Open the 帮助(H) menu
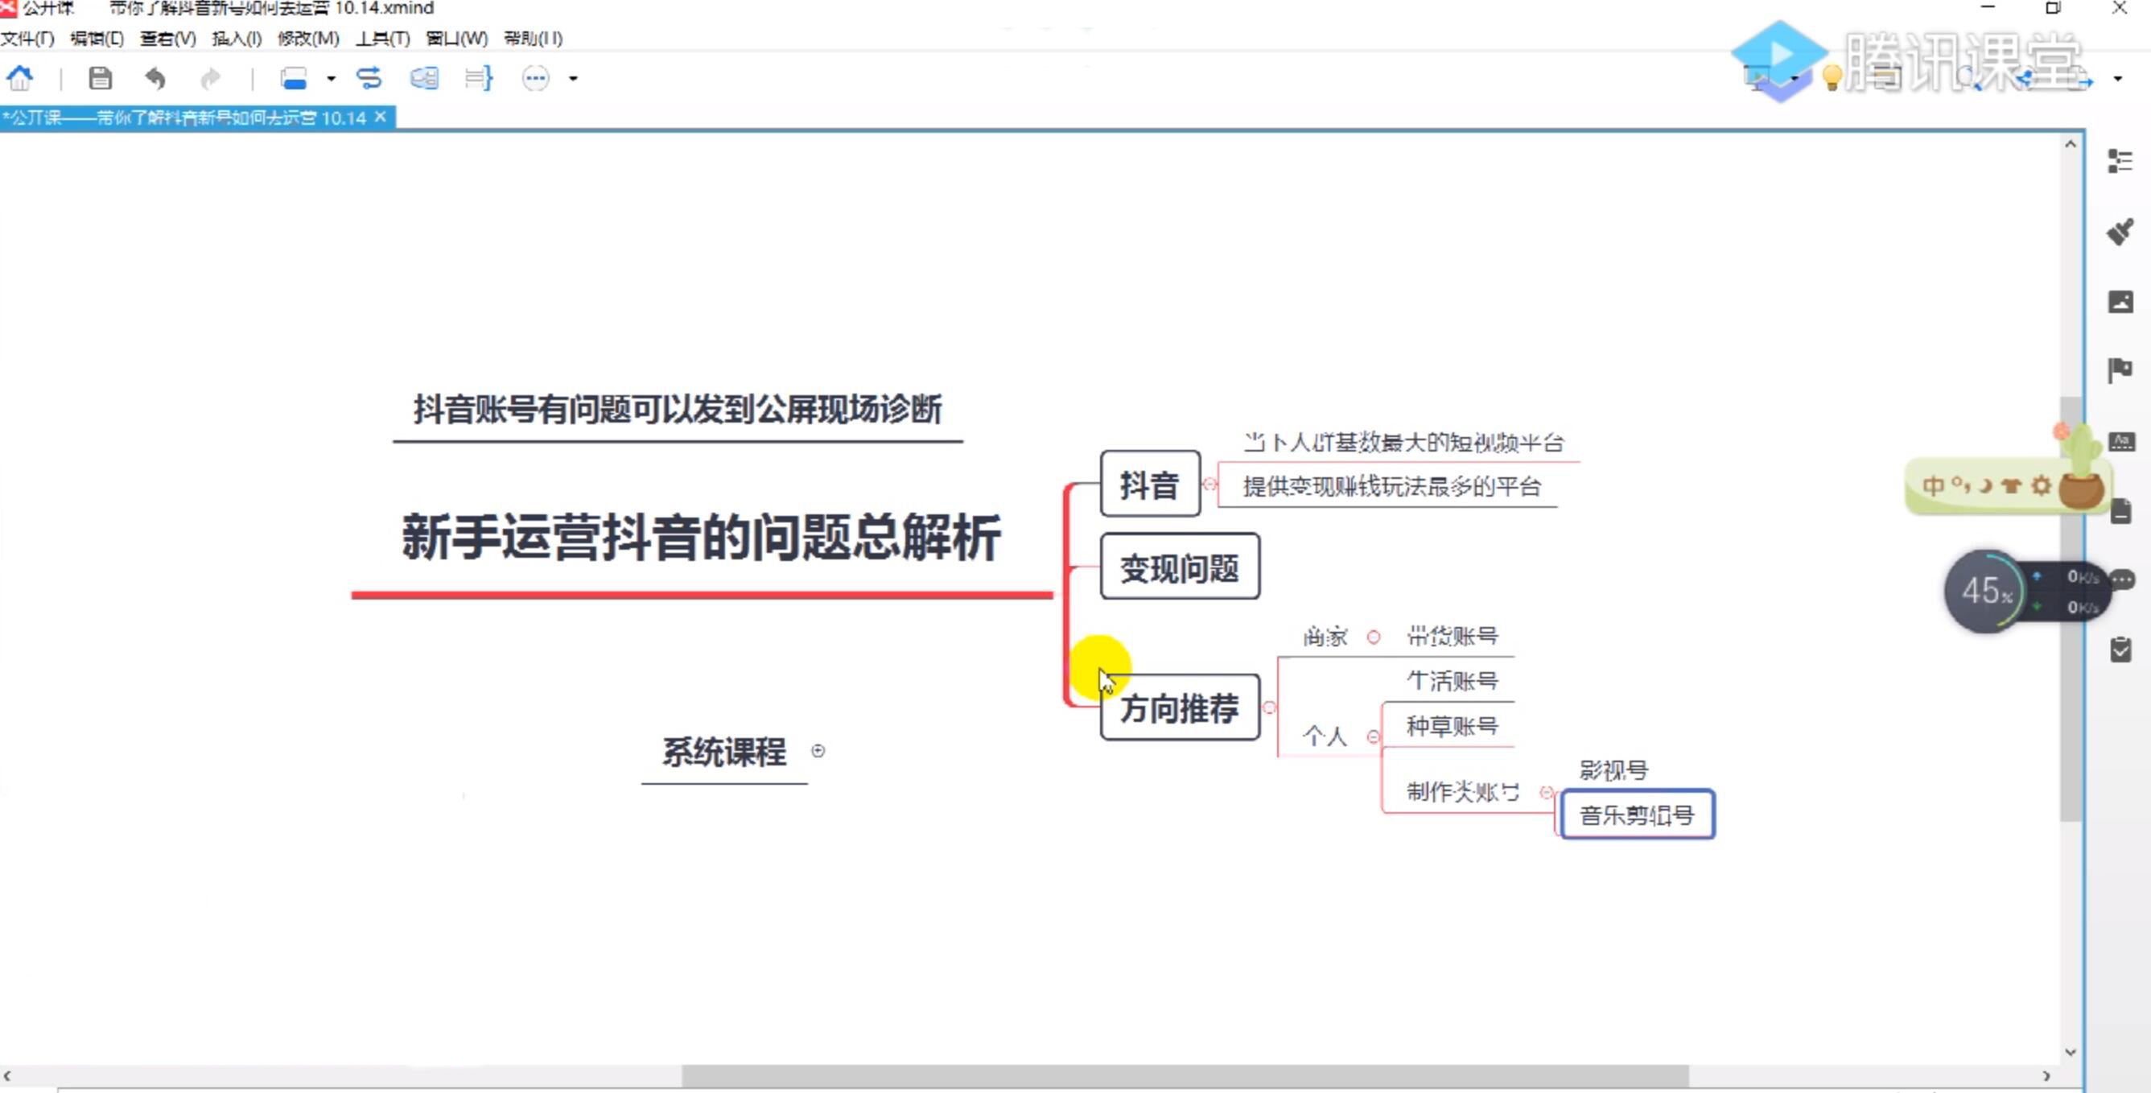 tap(534, 39)
